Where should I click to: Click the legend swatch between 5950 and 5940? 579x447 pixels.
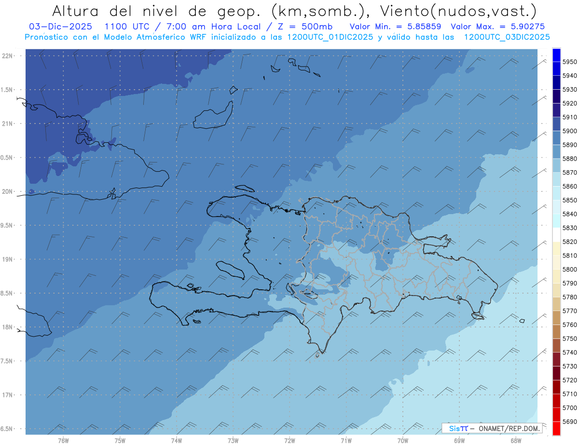pos(556,69)
